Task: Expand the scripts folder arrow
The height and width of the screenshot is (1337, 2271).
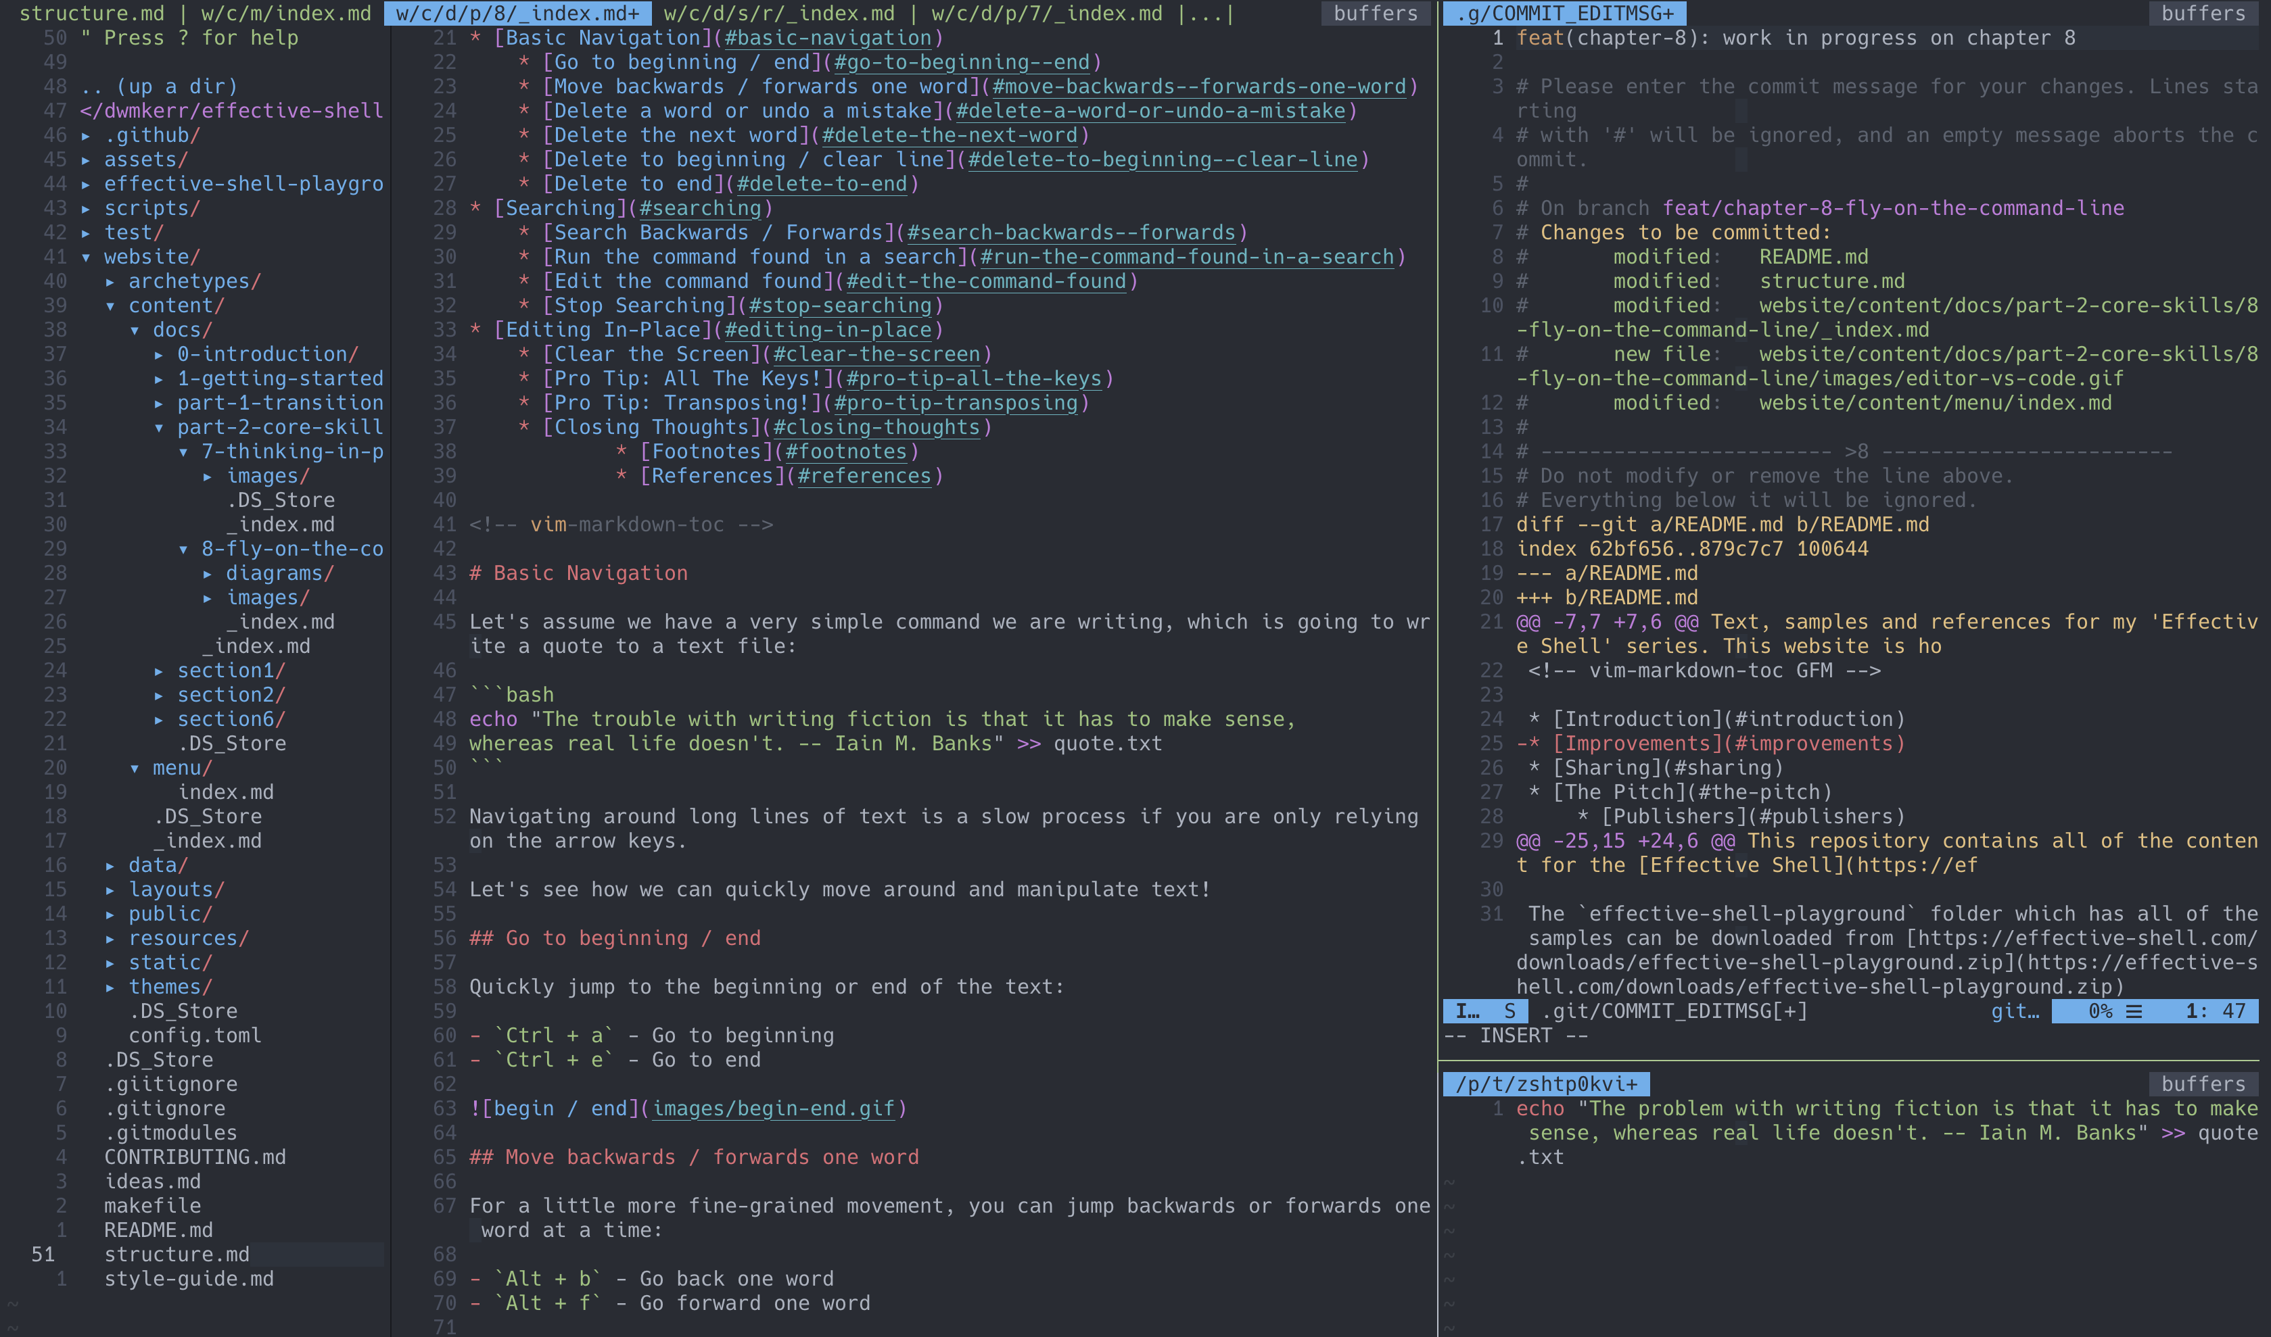Action: coord(86,208)
